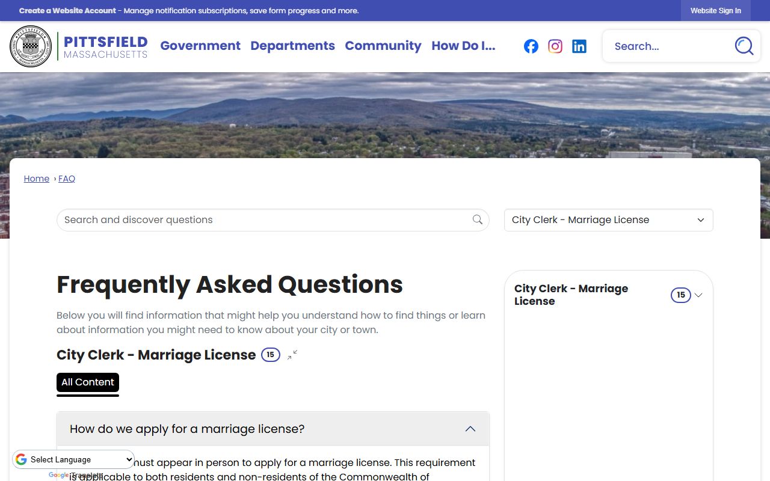Image resolution: width=770 pixels, height=481 pixels.
Task: Click the FAQ search magnifier icon
Action: pos(478,219)
